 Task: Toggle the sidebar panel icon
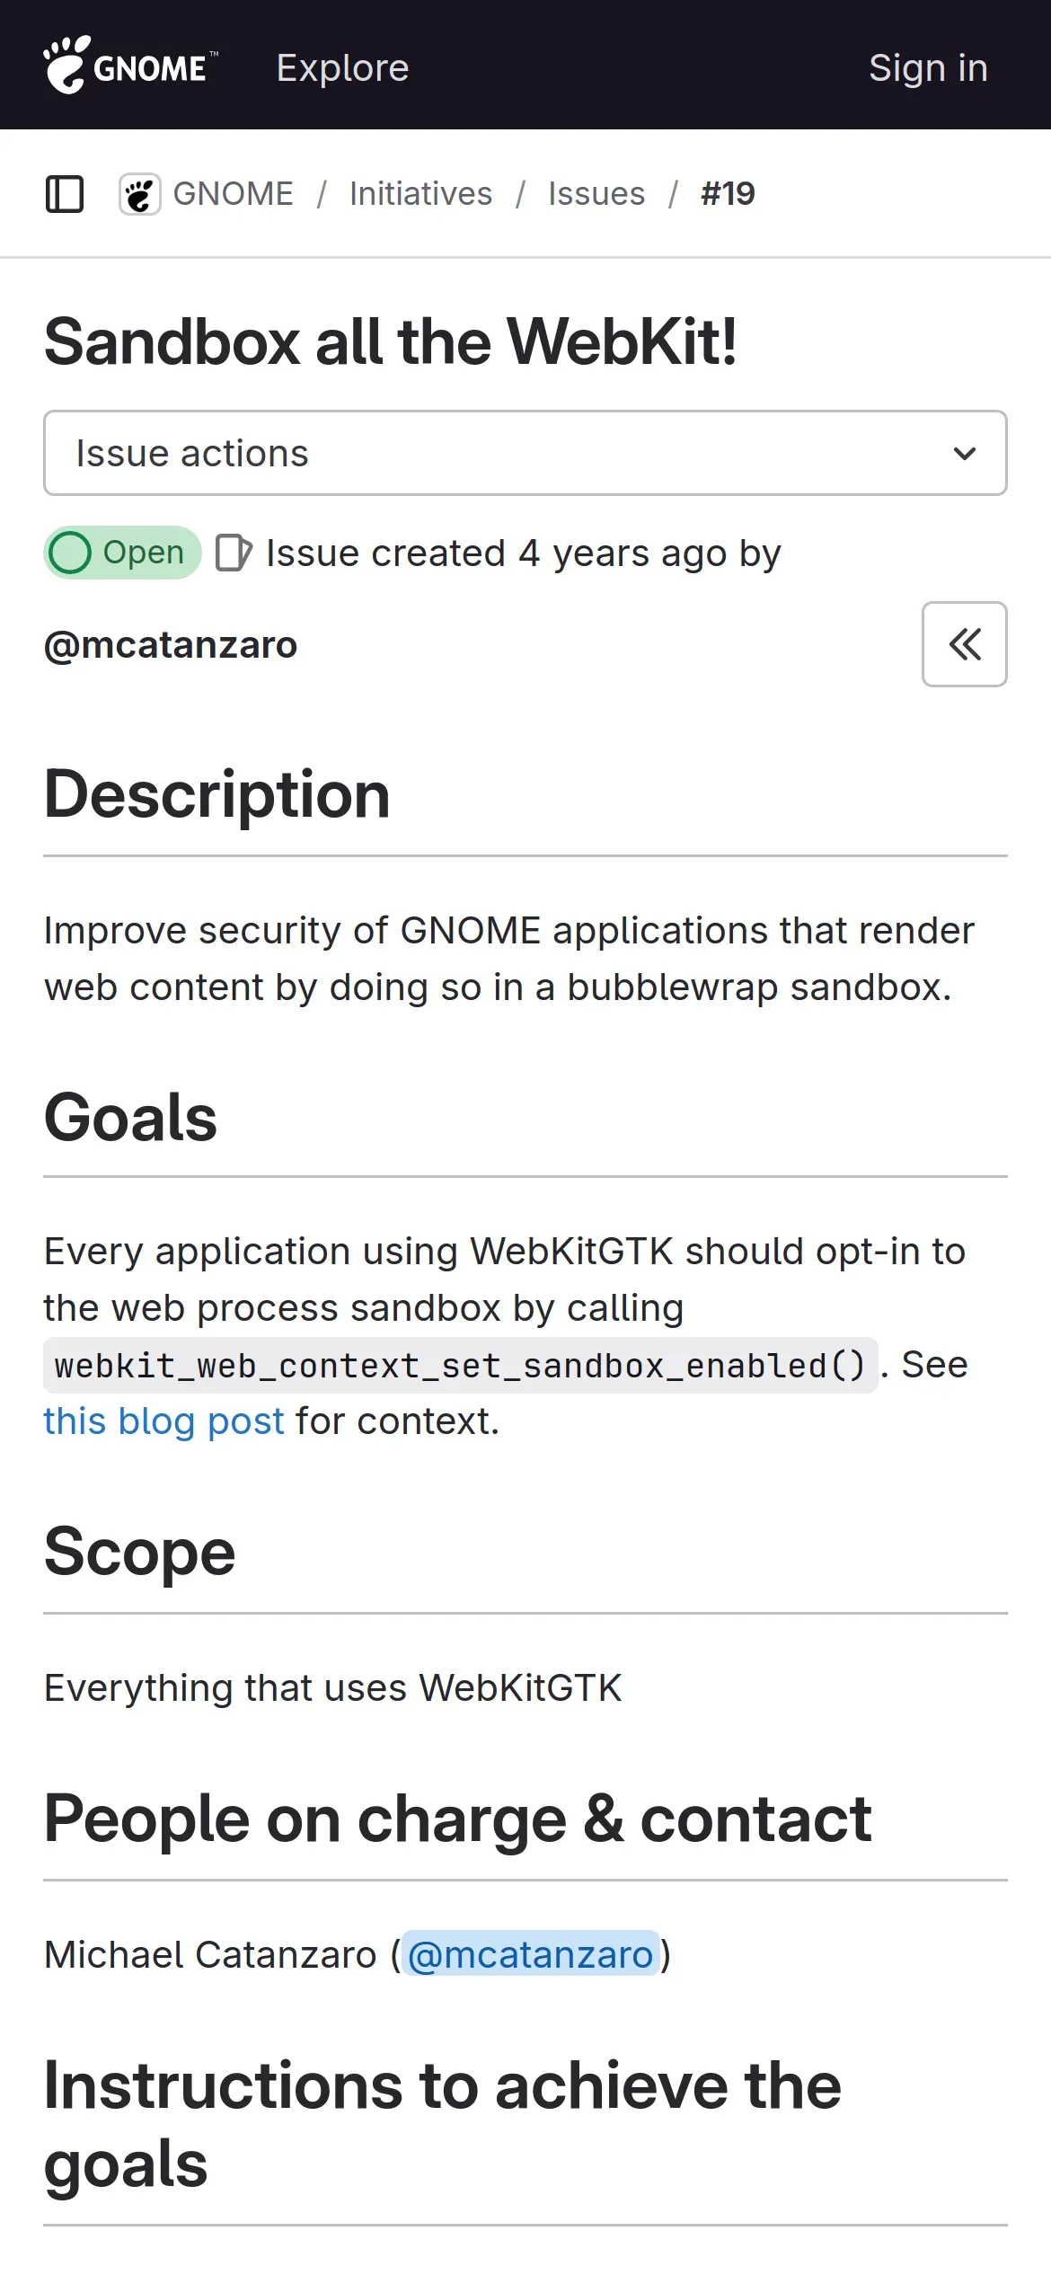[65, 194]
